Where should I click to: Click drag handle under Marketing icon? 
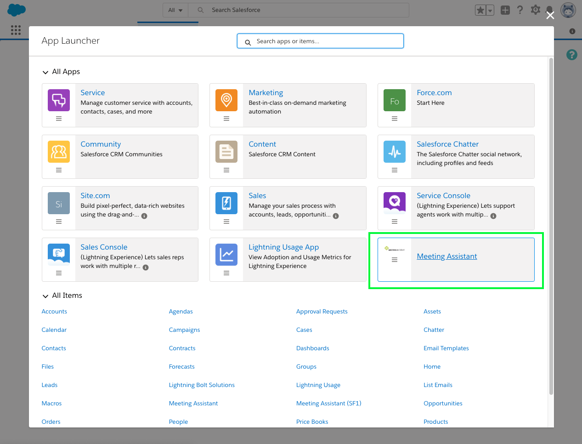coord(226,119)
